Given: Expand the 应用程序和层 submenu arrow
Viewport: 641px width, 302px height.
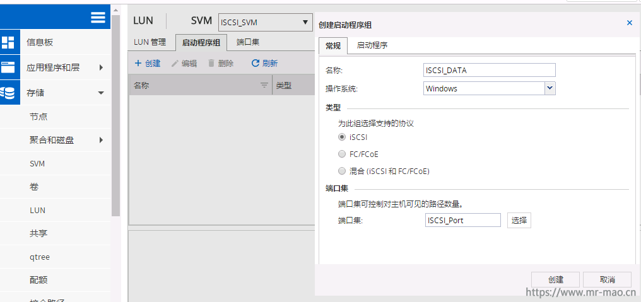Looking at the screenshot, I should click(101, 68).
